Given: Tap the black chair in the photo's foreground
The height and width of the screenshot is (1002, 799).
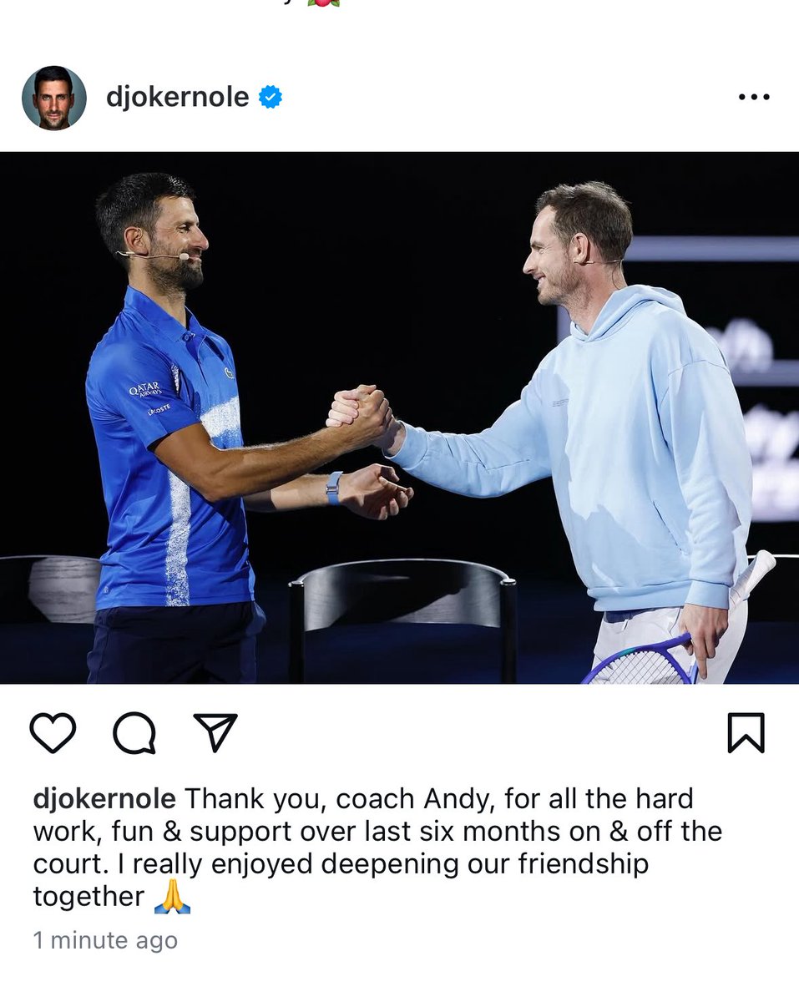Looking at the screenshot, I should 402,620.
